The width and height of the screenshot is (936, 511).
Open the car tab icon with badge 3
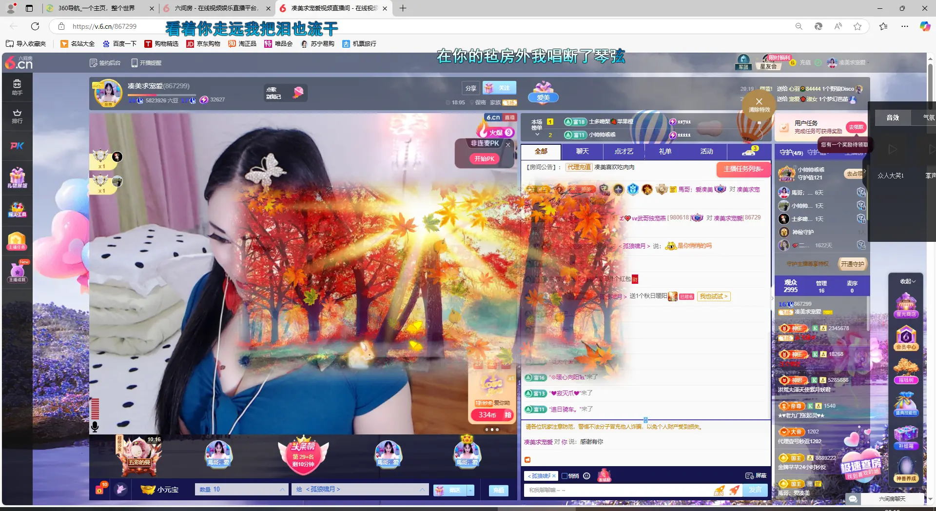click(749, 152)
